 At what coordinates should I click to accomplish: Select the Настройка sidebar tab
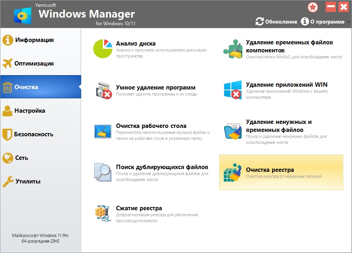pos(30,111)
